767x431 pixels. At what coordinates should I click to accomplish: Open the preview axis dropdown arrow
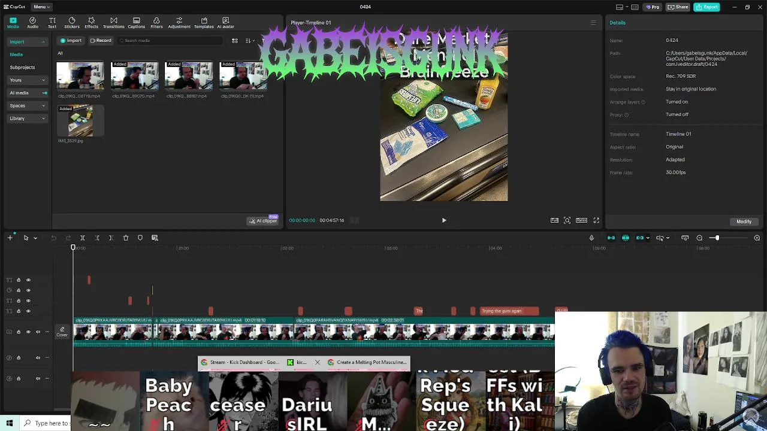click(668, 238)
